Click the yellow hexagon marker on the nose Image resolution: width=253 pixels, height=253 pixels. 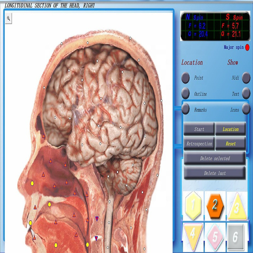pos(32,183)
